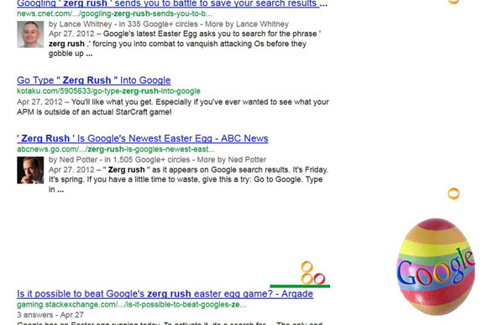Click the abcnews.go.com green URL text

coord(116,149)
